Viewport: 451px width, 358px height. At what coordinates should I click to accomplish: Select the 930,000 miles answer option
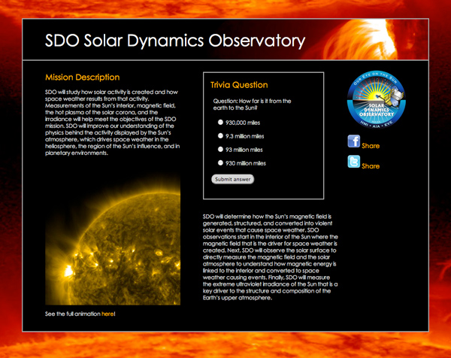tap(220, 122)
